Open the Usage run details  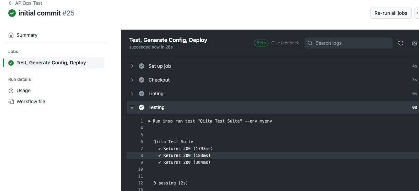tap(23, 91)
